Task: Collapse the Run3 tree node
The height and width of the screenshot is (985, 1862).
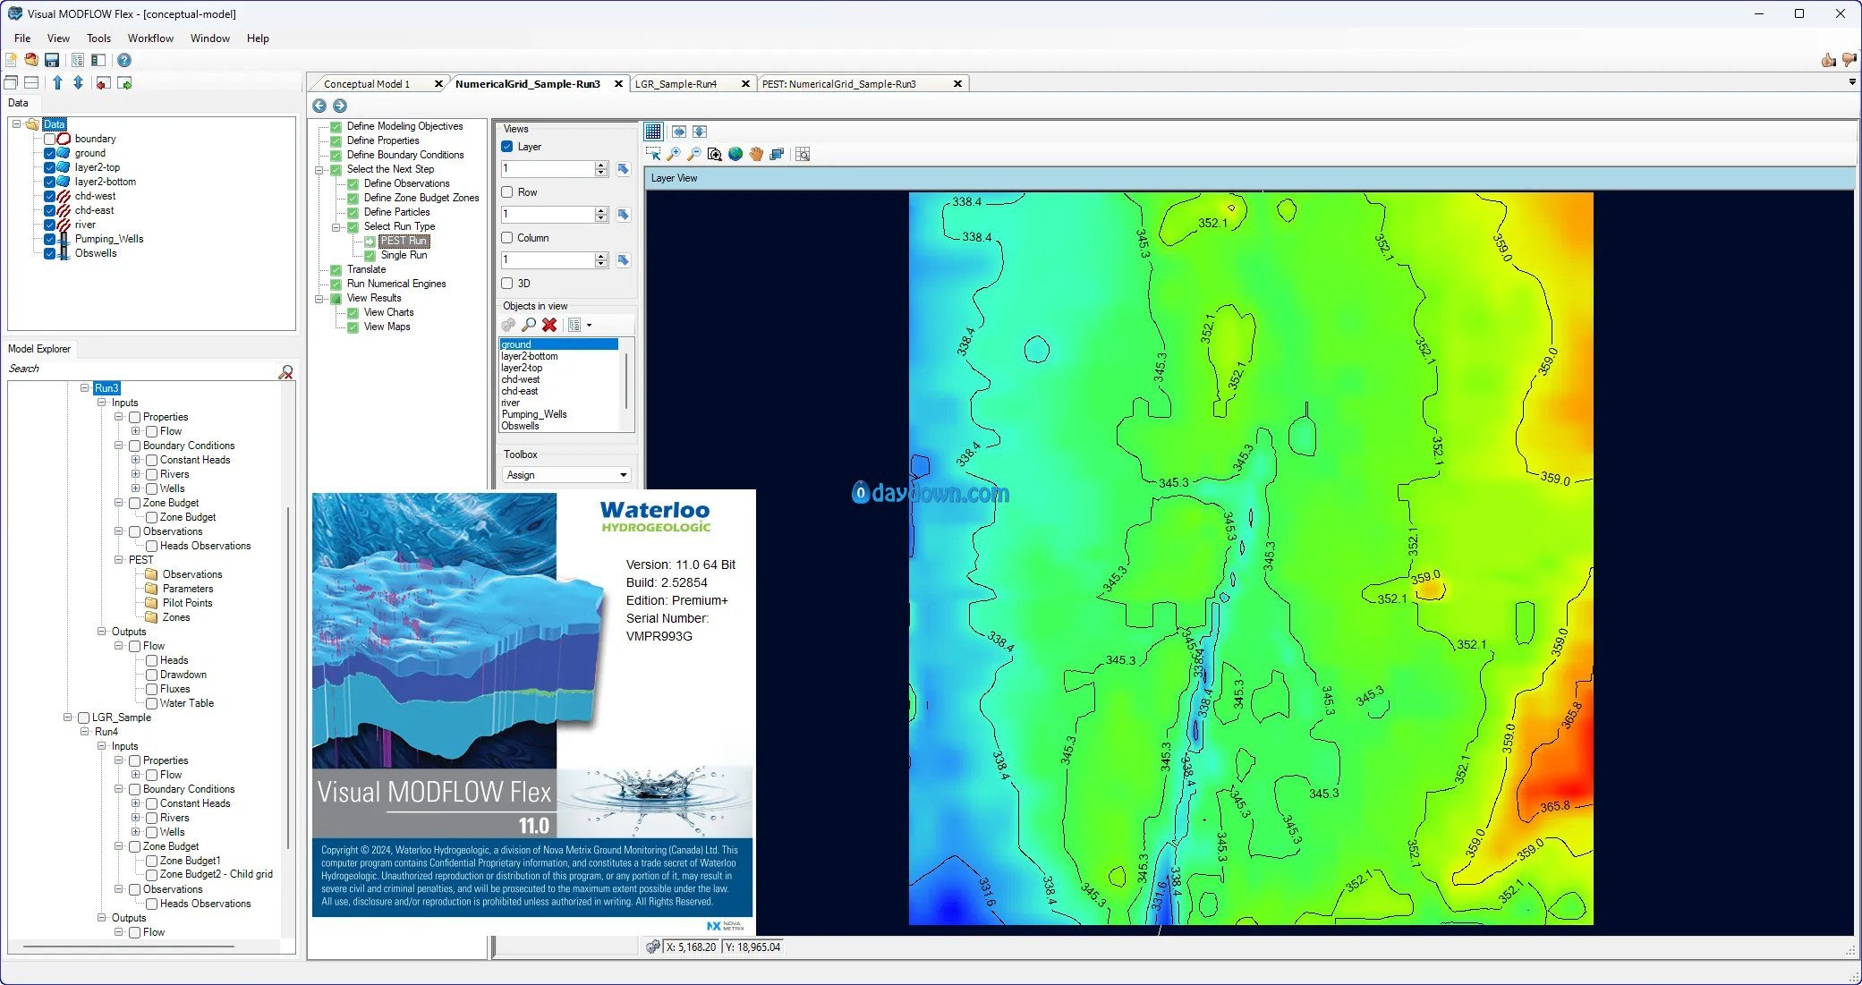Action: [x=85, y=388]
